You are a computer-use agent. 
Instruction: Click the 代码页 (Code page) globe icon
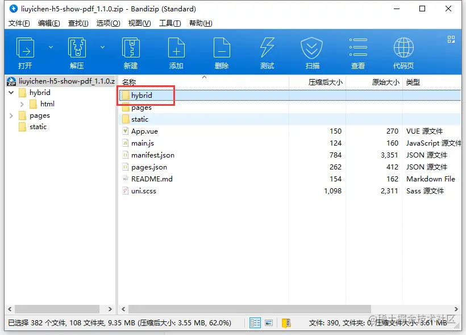pyautogui.click(x=403, y=47)
